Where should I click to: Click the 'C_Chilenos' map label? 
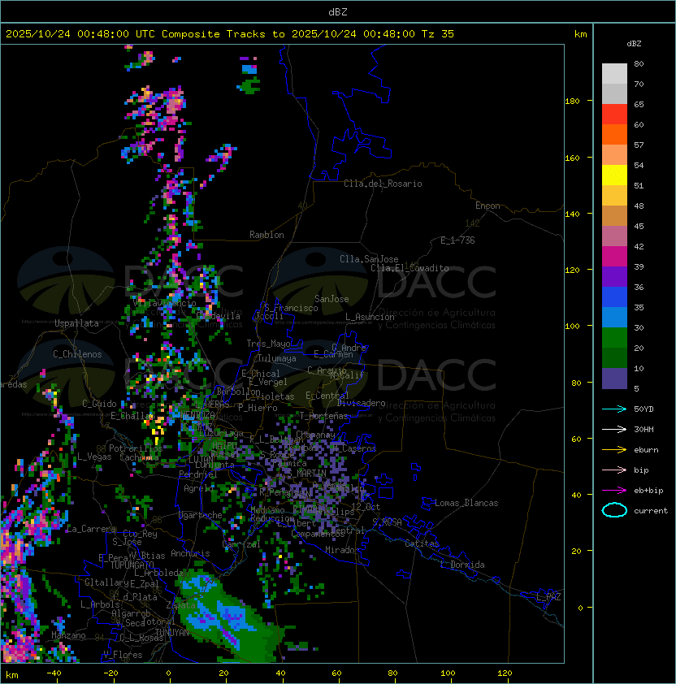pyautogui.click(x=77, y=354)
